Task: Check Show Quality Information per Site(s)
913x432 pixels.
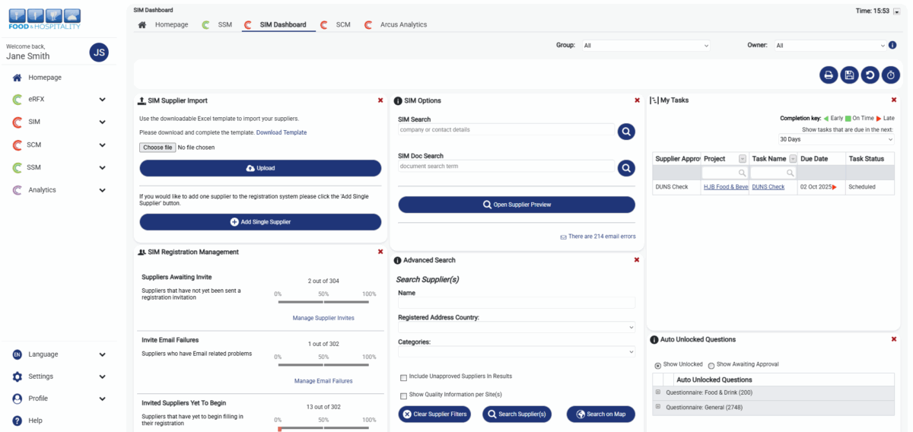Action: [403, 395]
